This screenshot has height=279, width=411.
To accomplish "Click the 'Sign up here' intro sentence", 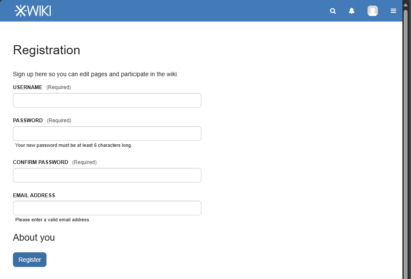I will [96, 74].
